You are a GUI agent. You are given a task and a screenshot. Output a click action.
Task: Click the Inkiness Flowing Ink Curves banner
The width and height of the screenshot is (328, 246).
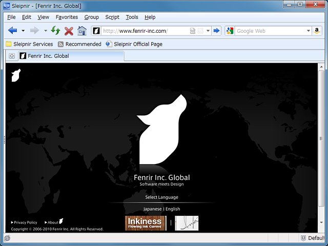tap(146, 223)
